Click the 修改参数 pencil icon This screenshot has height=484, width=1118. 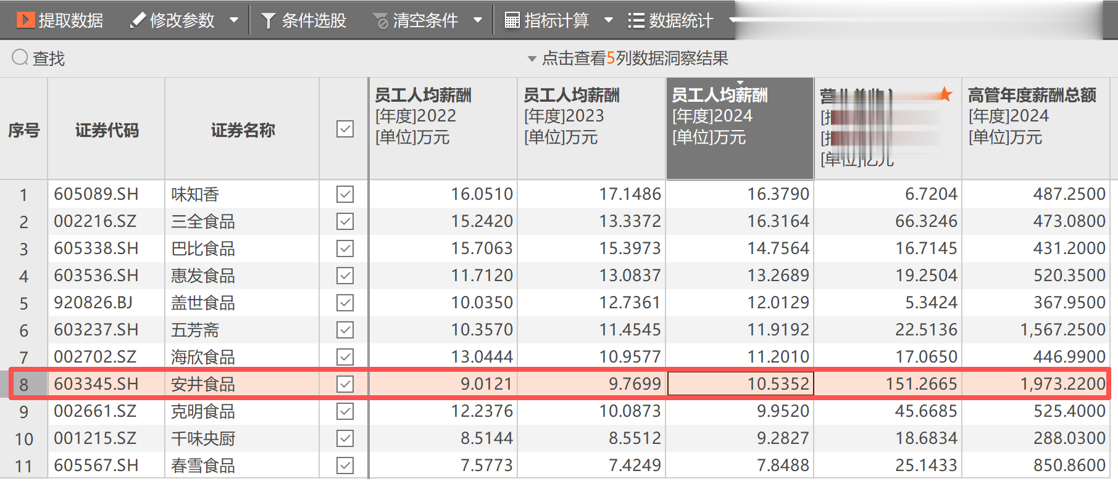pos(137,20)
